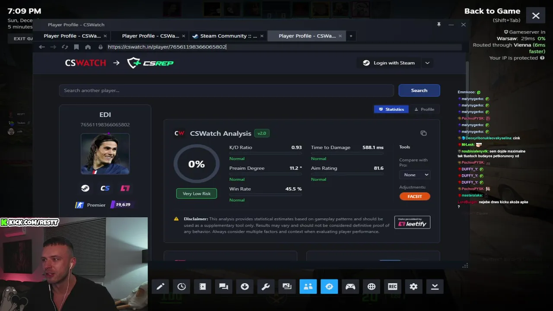
Task: Click the Very Low Risk label
Action: pyautogui.click(x=197, y=194)
